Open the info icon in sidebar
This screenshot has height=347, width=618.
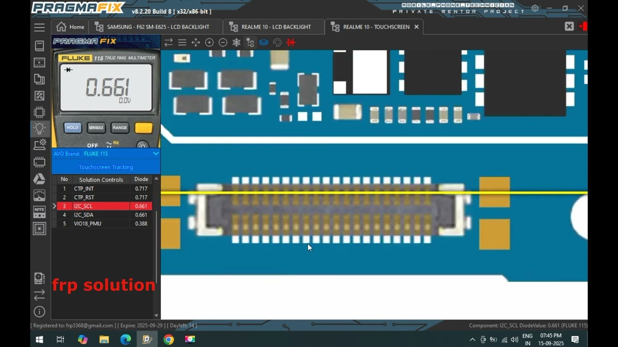(40, 312)
